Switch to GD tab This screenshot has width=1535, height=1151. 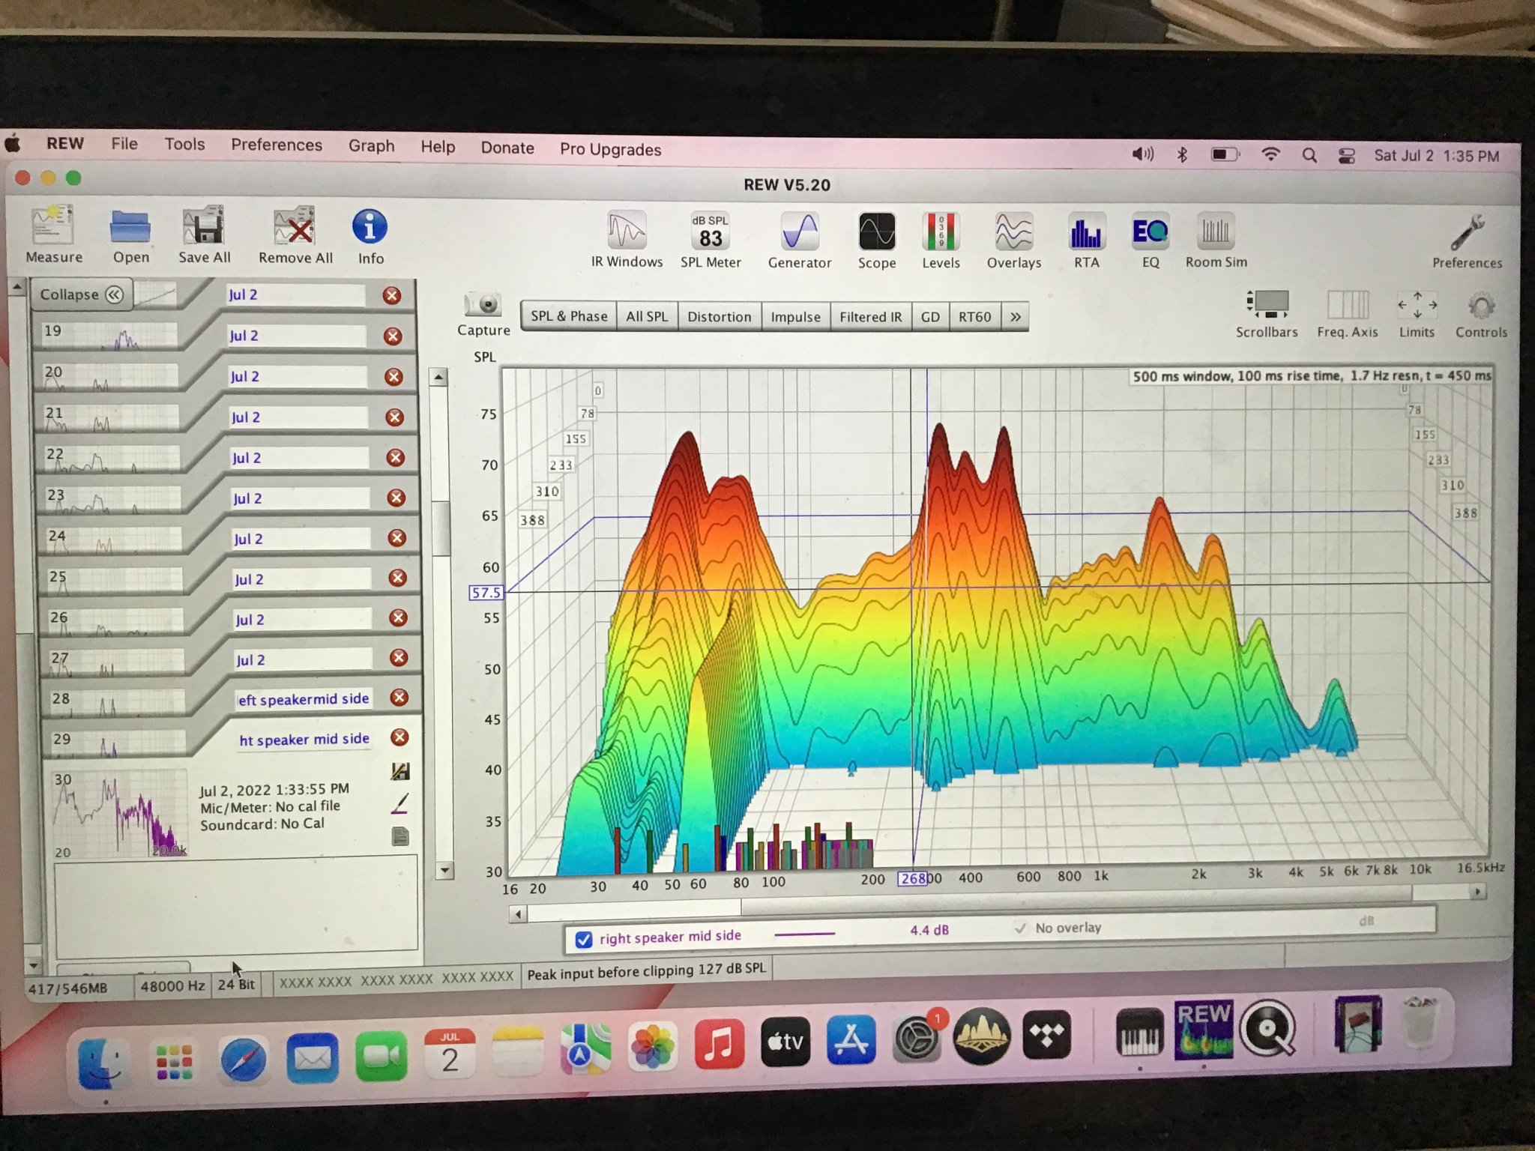(930, 317)
